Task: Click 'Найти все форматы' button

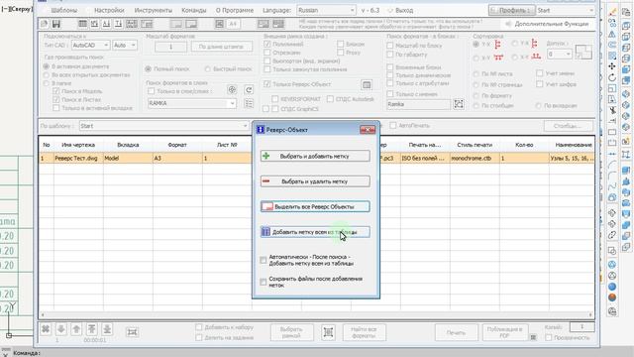Action: [x=364, y=332]
